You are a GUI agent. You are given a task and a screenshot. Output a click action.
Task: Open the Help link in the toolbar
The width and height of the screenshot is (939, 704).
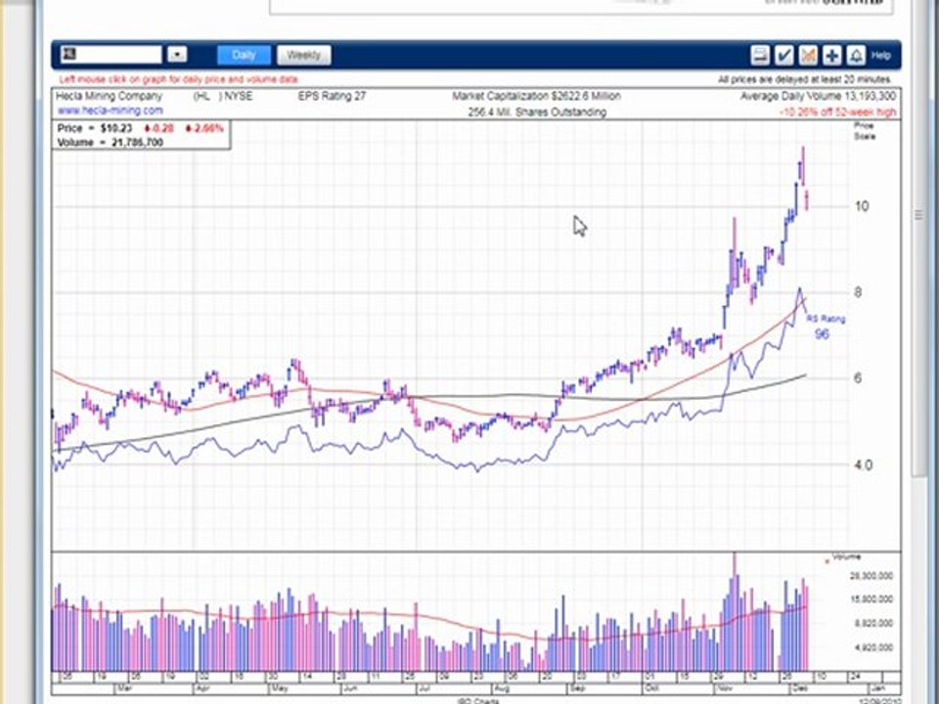pos(881,55)
